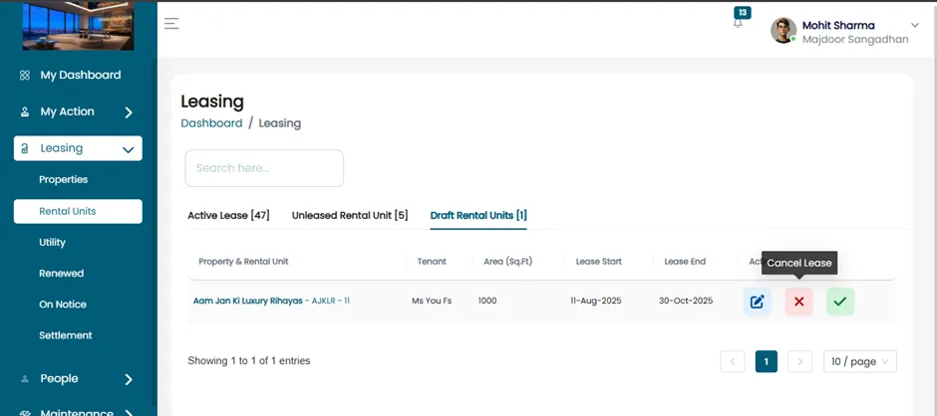937x416 pixels.
Task: Sort by Property & Rental Unit column
Action: [243, 262]
